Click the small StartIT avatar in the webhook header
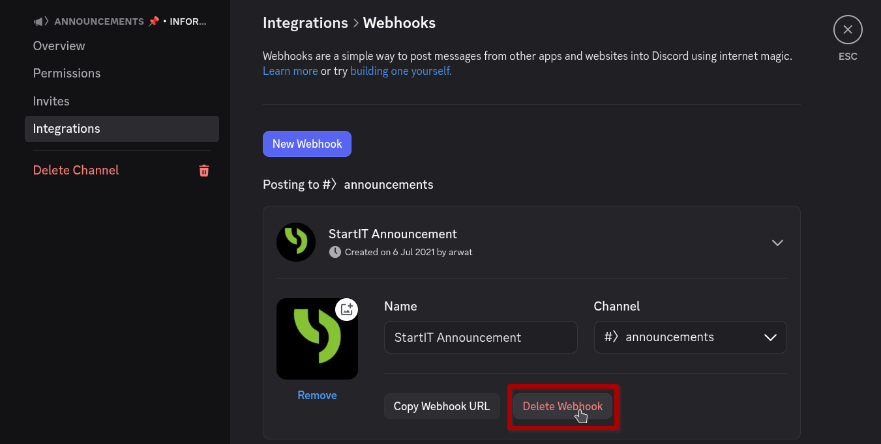Image resolution: width=881 pixels, height=444 pixels. [296, 242]
